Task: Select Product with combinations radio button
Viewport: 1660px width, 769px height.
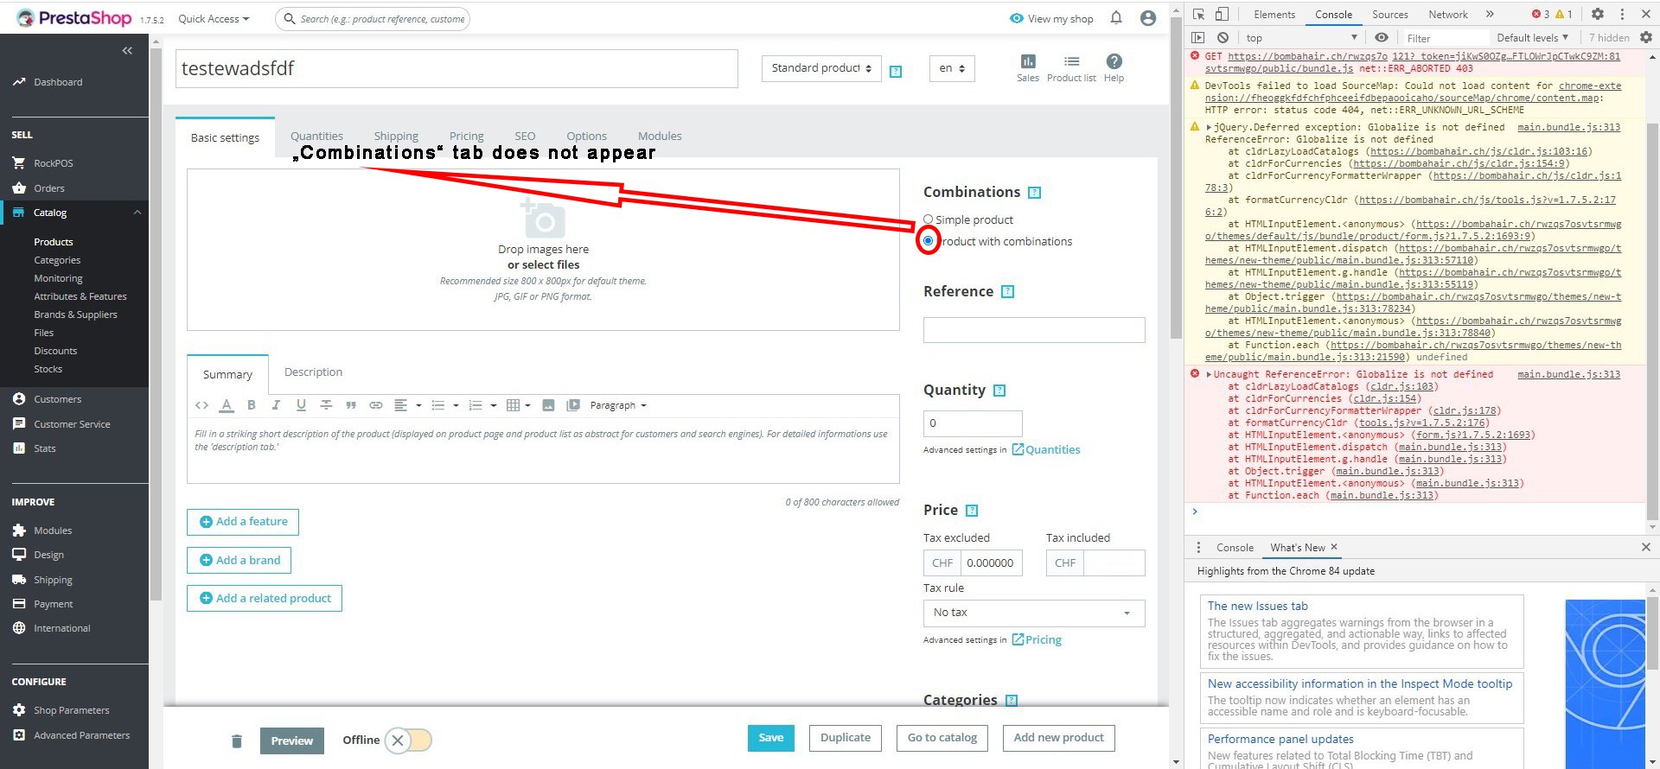Action: (929, 241)
